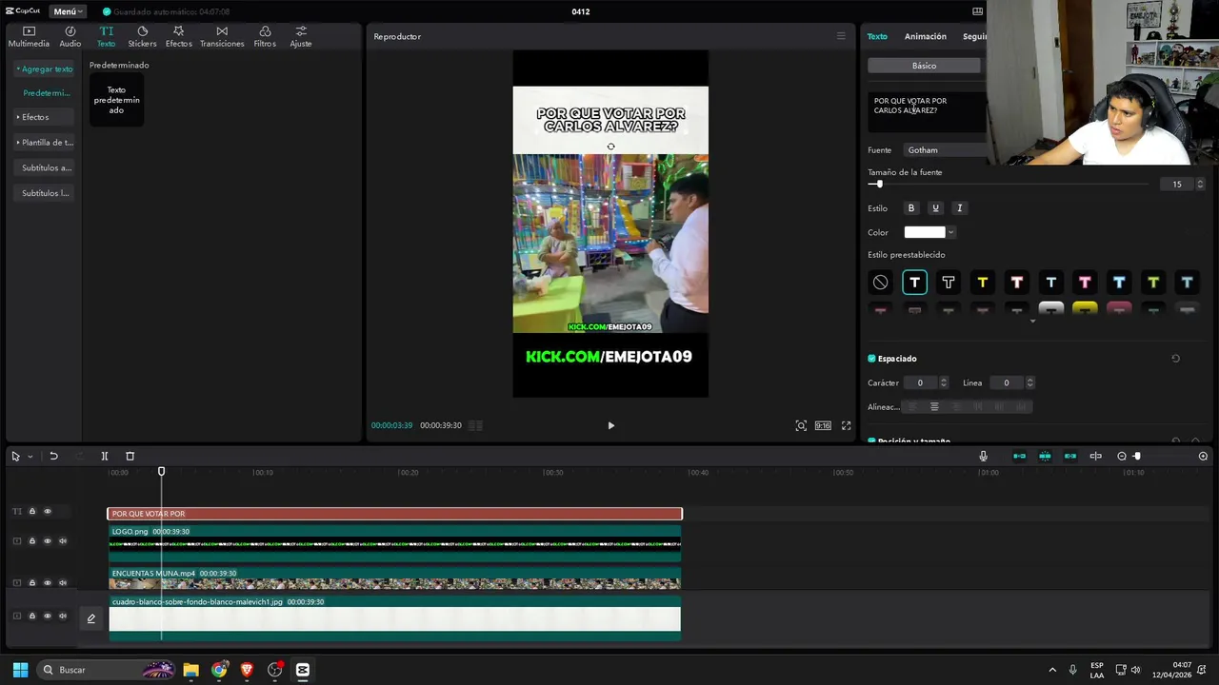
Task: Switch to the Texto panel tab
Action: (877, 36)
